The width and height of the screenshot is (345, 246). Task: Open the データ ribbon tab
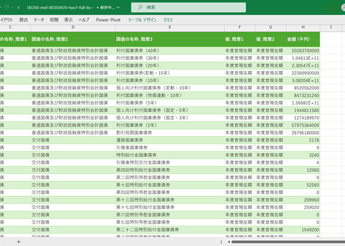[39, 20]
